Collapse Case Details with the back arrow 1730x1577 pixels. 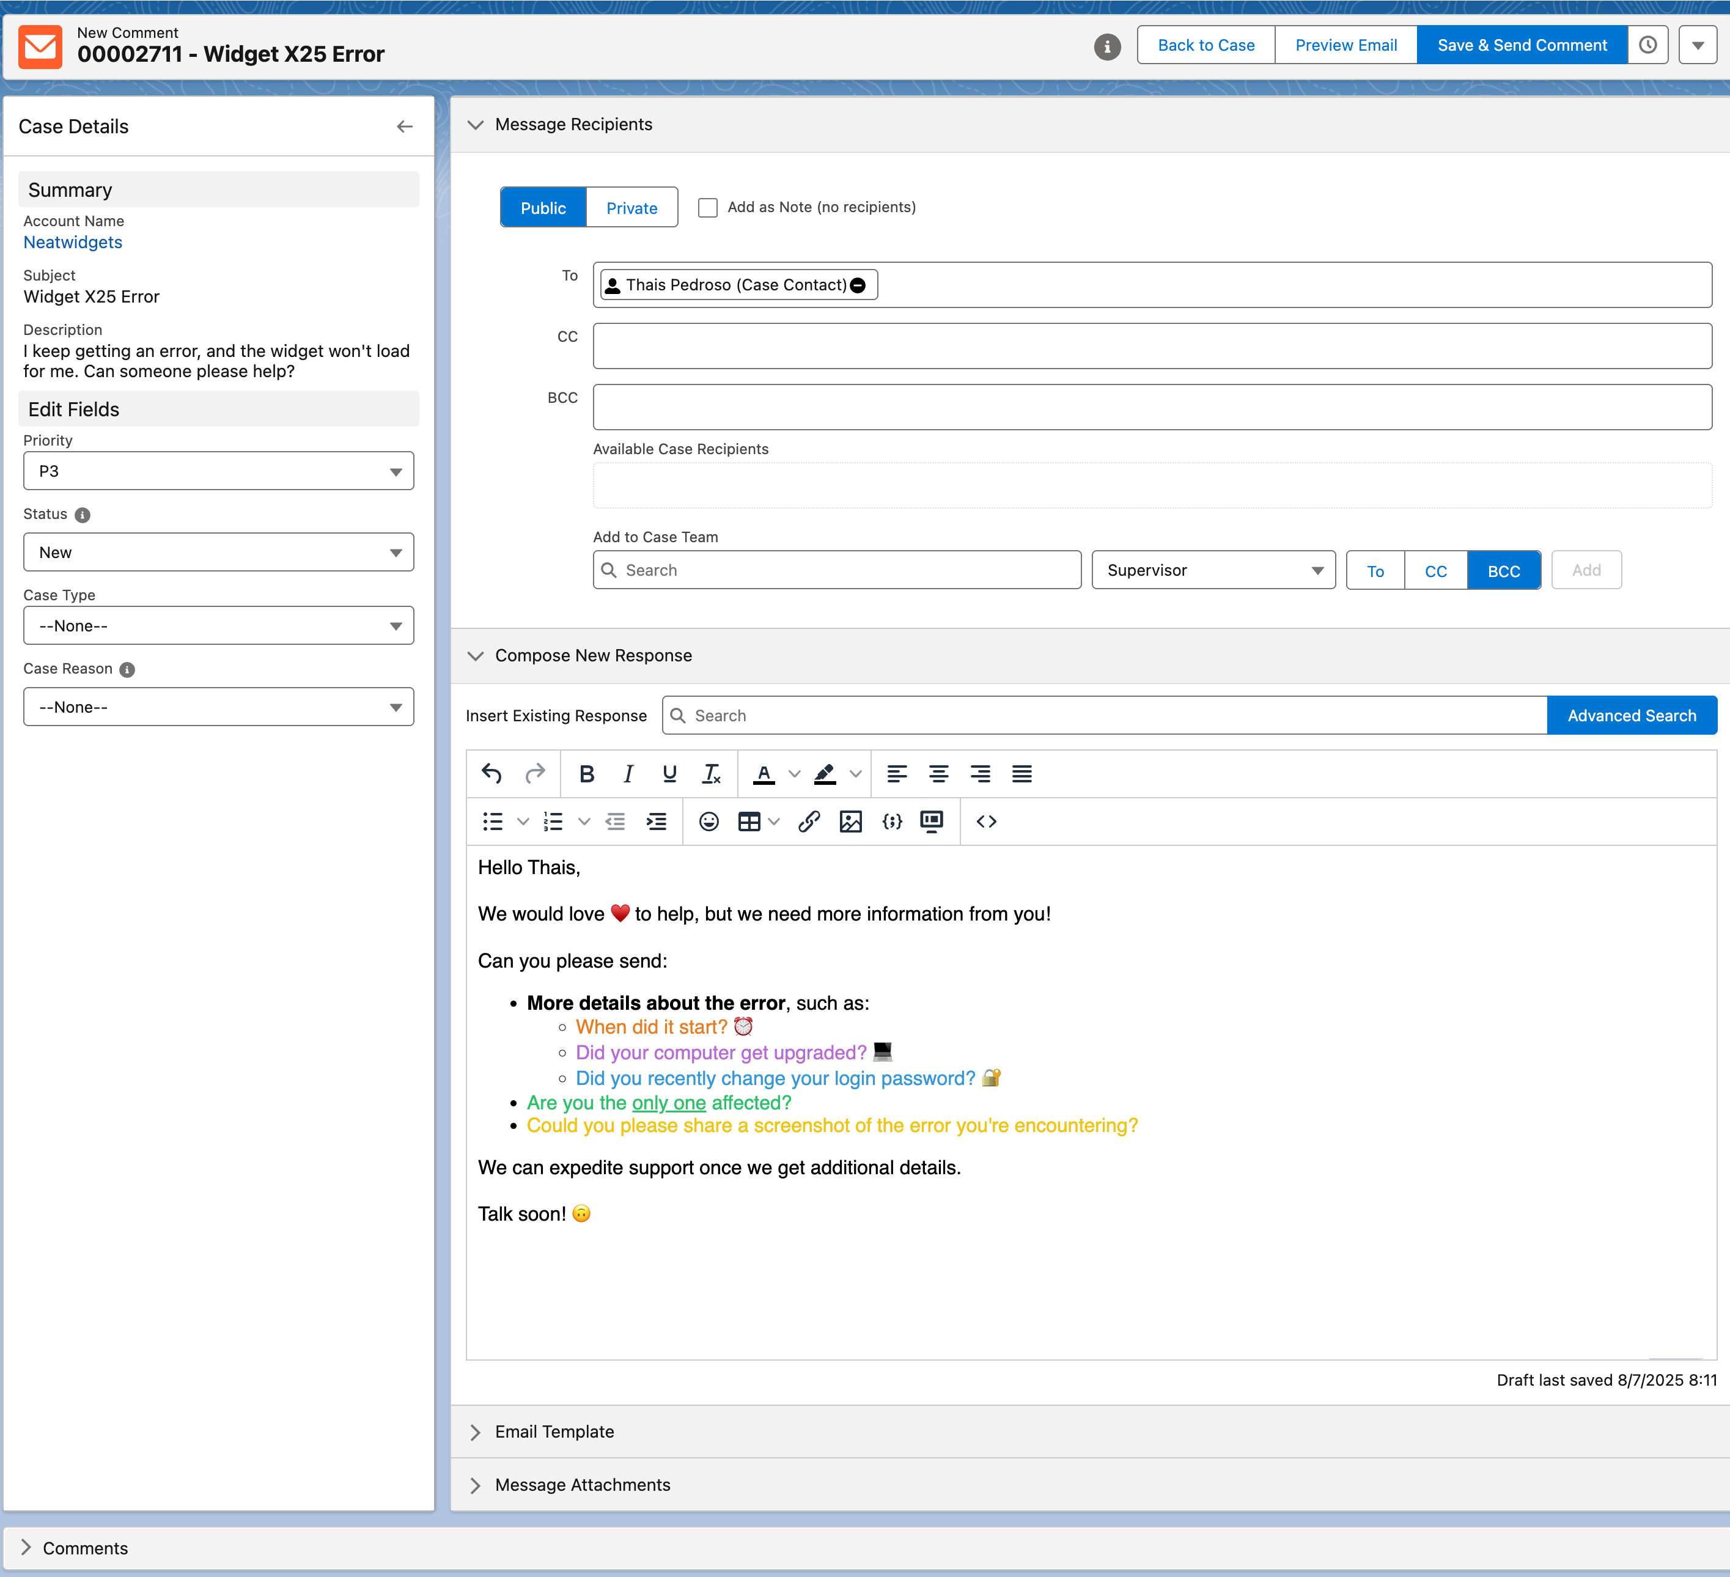(x=405, y=126)
